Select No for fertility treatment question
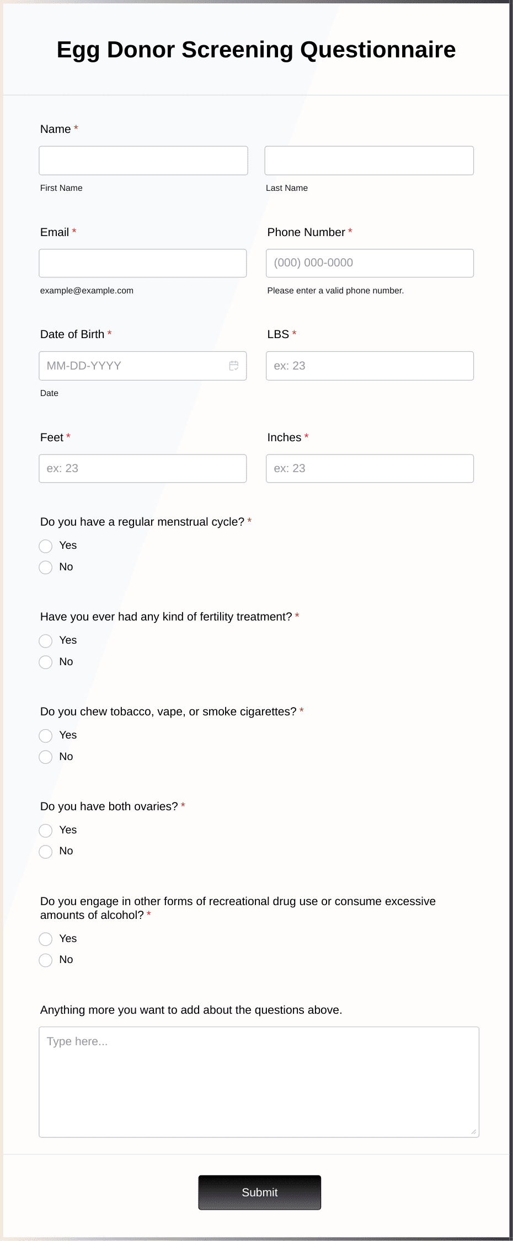This screenshot has width=513, height=1241. 46,662
